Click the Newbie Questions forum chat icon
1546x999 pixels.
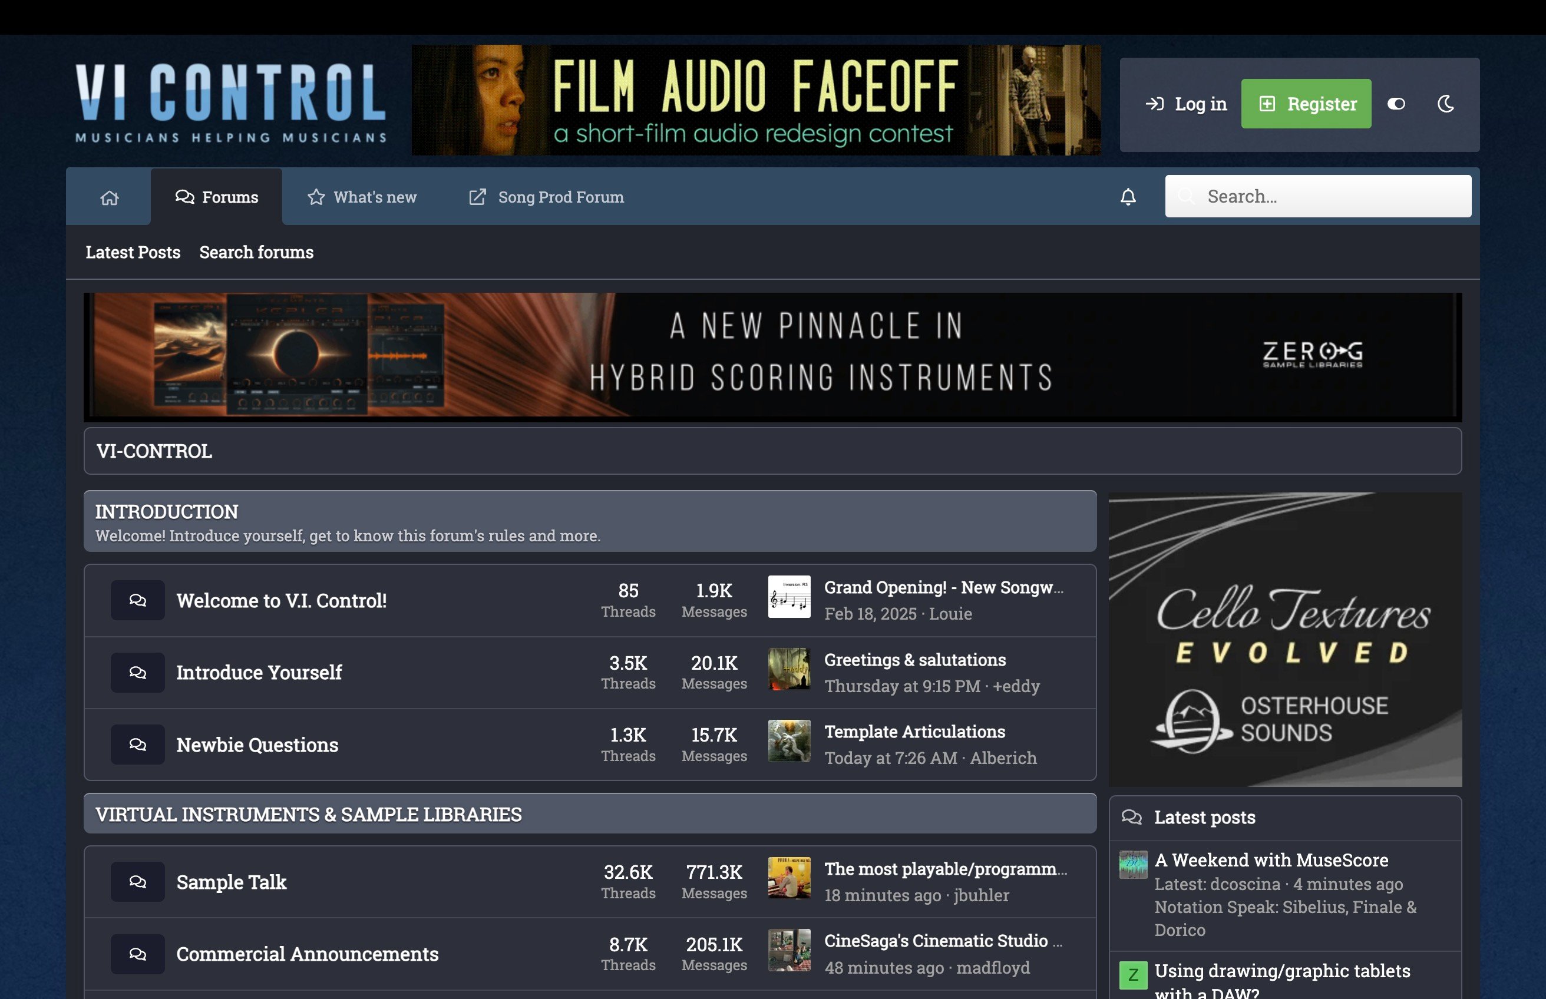(137, 745)
